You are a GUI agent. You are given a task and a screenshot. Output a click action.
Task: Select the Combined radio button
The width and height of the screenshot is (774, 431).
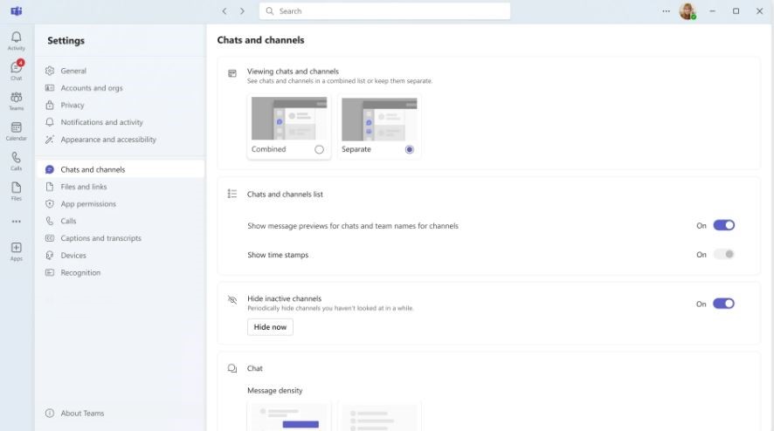(319, 149)
